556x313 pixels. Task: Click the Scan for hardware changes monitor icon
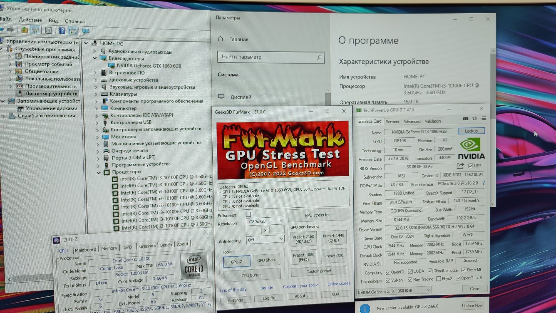86,31
